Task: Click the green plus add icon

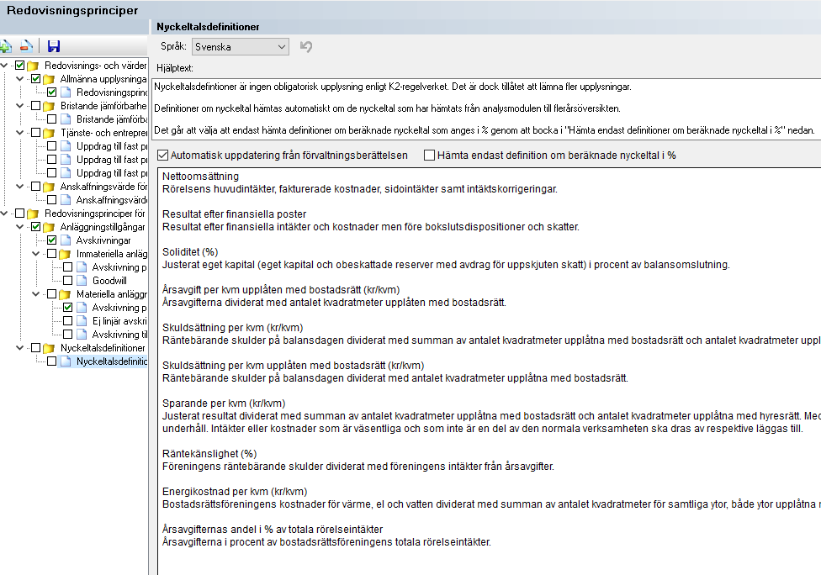Action: [x=5, y=46]
